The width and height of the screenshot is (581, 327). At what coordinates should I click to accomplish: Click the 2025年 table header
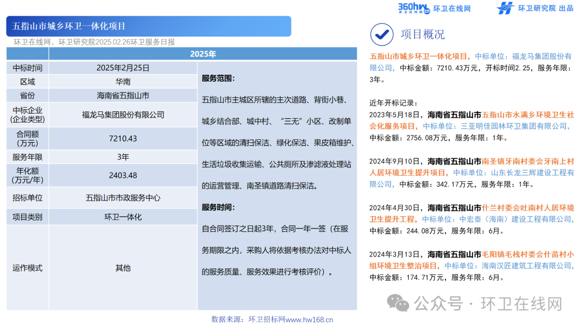pos(203,54)
